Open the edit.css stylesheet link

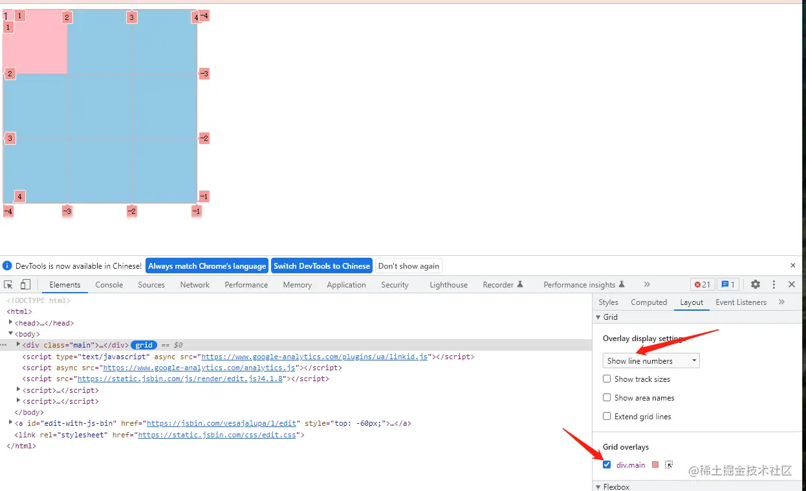pyautogui.click(x=217, y=435)
